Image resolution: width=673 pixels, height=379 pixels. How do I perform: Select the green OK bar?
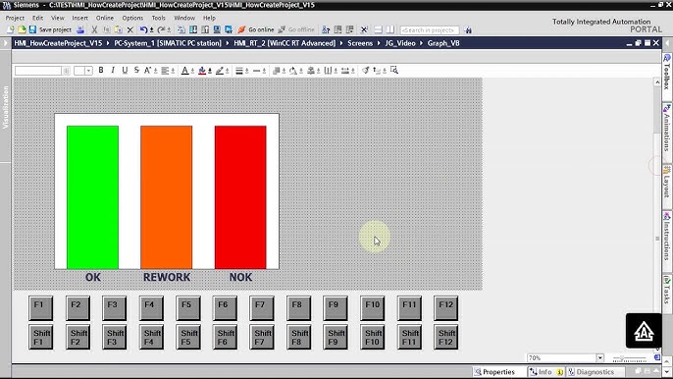click(x=92, y=197)
